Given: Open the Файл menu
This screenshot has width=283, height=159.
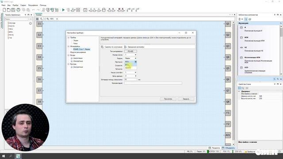Looking at the screenshot, I should click(4, 5).
